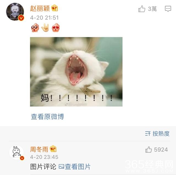Image resolution: width=176 pixels, height=175 pixels.
Task: Enlarge the yawning cat meme image
Action: pyautogui.click(x=76, y=72)
